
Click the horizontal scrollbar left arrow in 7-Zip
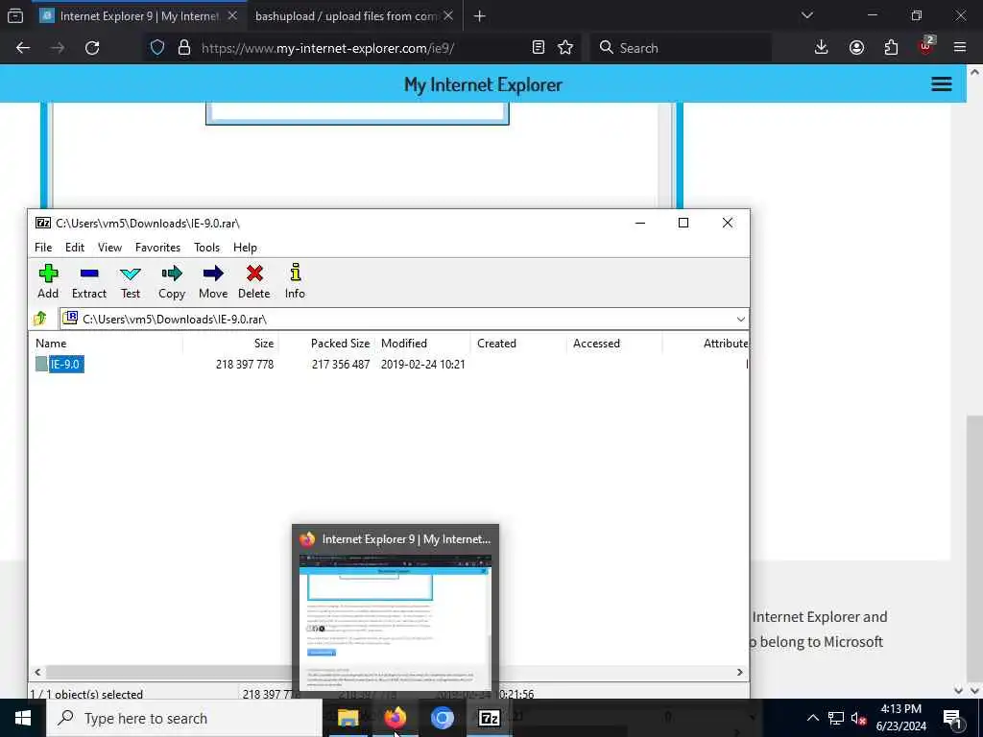tap(37, 672)
